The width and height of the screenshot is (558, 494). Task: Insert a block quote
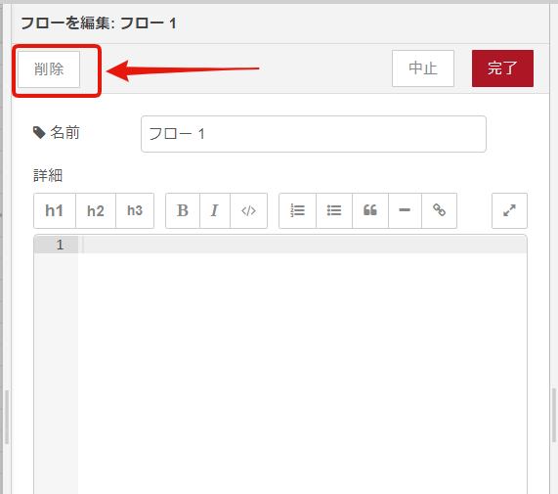pyautogui.click(x=370, y=210)
